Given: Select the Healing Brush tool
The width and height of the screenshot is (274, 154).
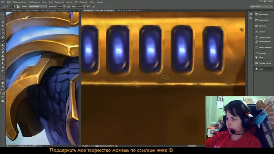Looking at the screenshot, I should 3,37.
